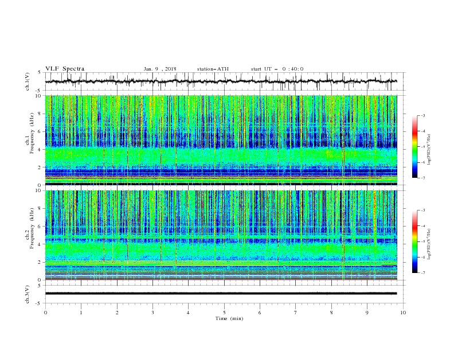454x351 pixels.
Task: Click tick label "8" on the Time axis
Action: tap(331, 313)
